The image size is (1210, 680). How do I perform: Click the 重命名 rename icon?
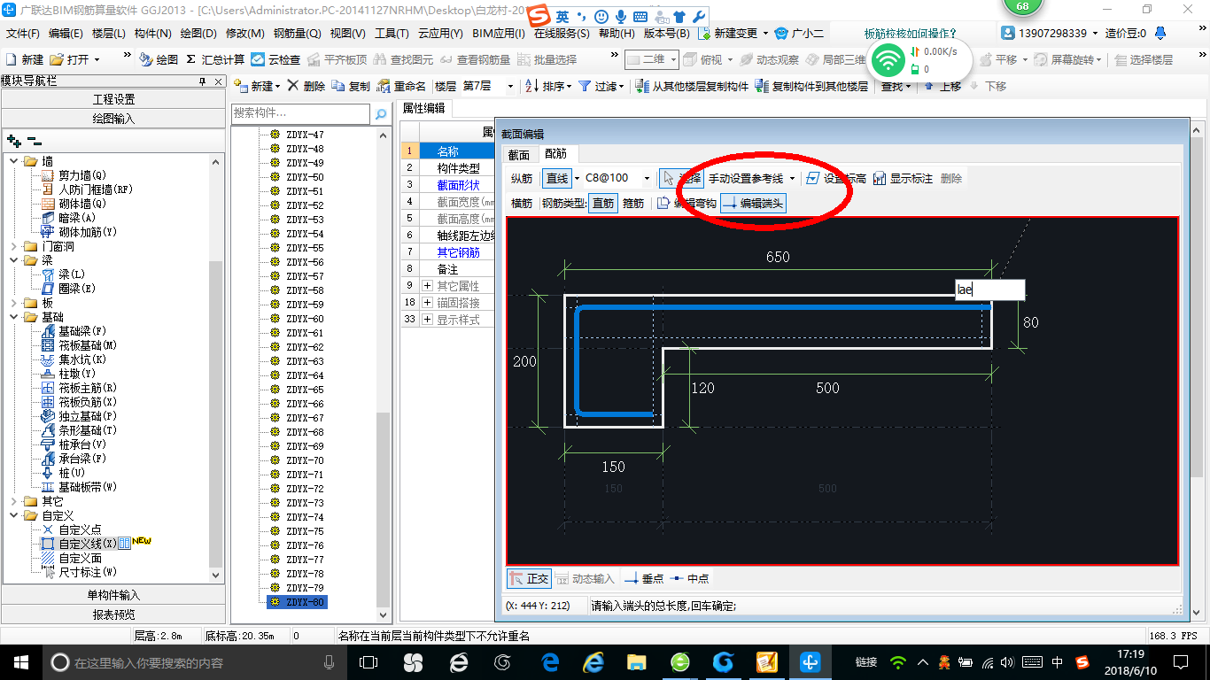tap(384, 86)
